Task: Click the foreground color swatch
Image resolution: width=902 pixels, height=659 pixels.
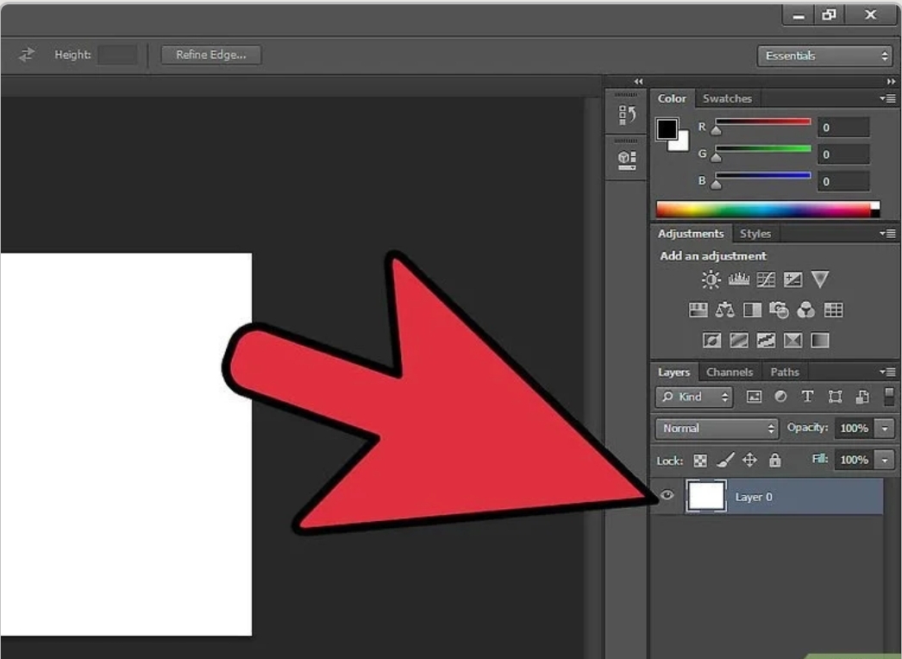Action: (x=667, y=129)
